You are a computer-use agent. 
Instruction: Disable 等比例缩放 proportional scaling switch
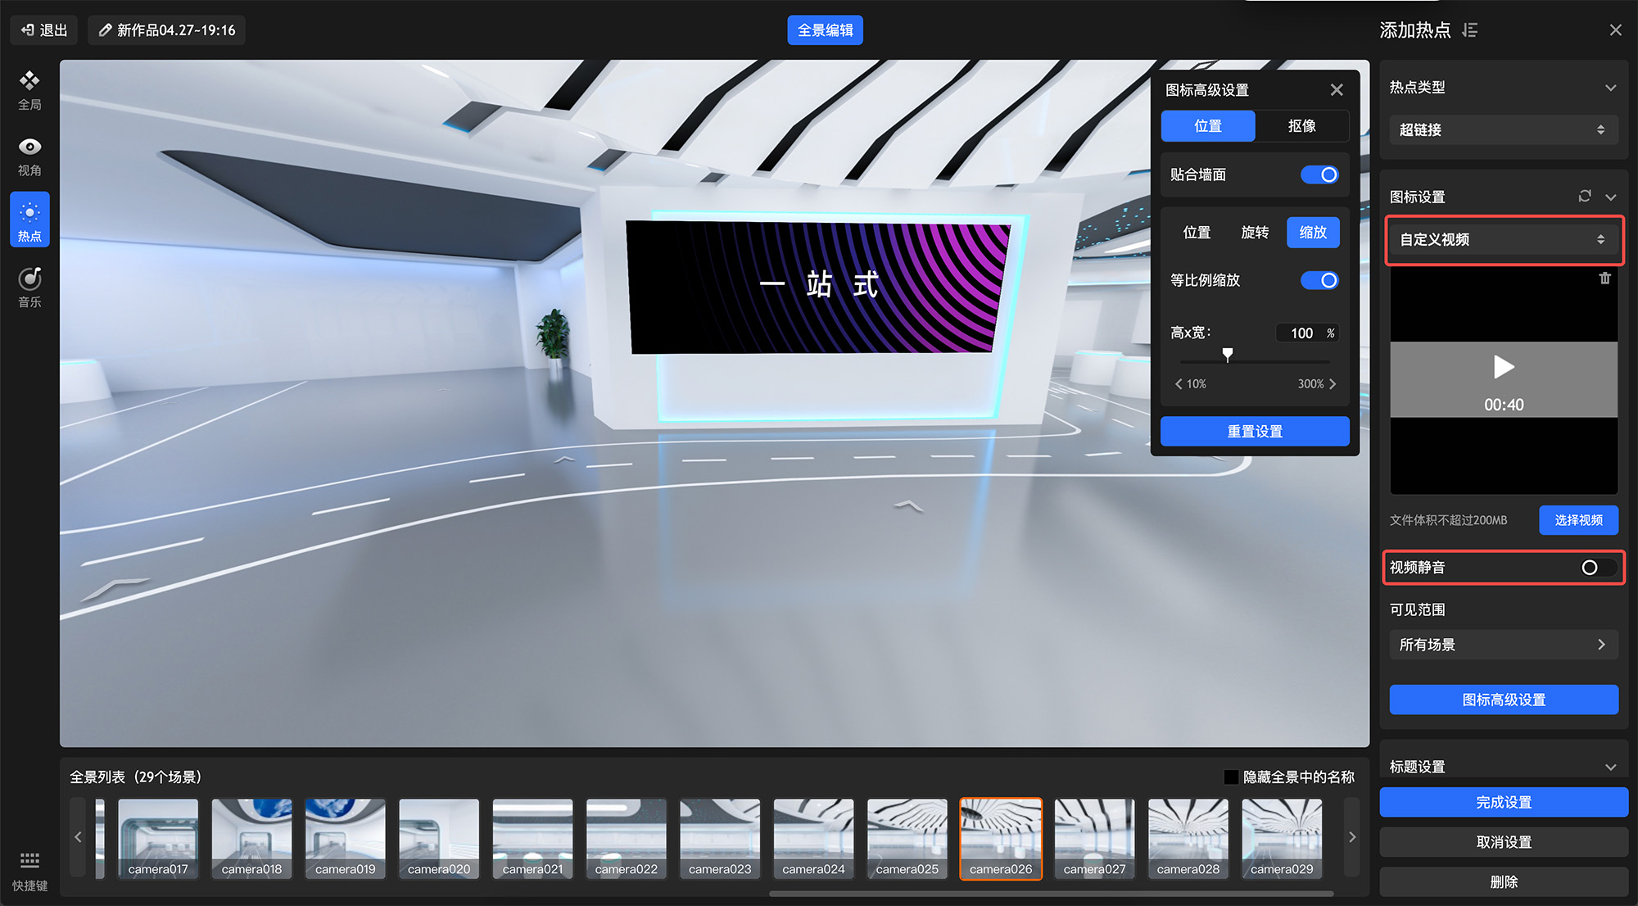click(x=1319, y=280)
